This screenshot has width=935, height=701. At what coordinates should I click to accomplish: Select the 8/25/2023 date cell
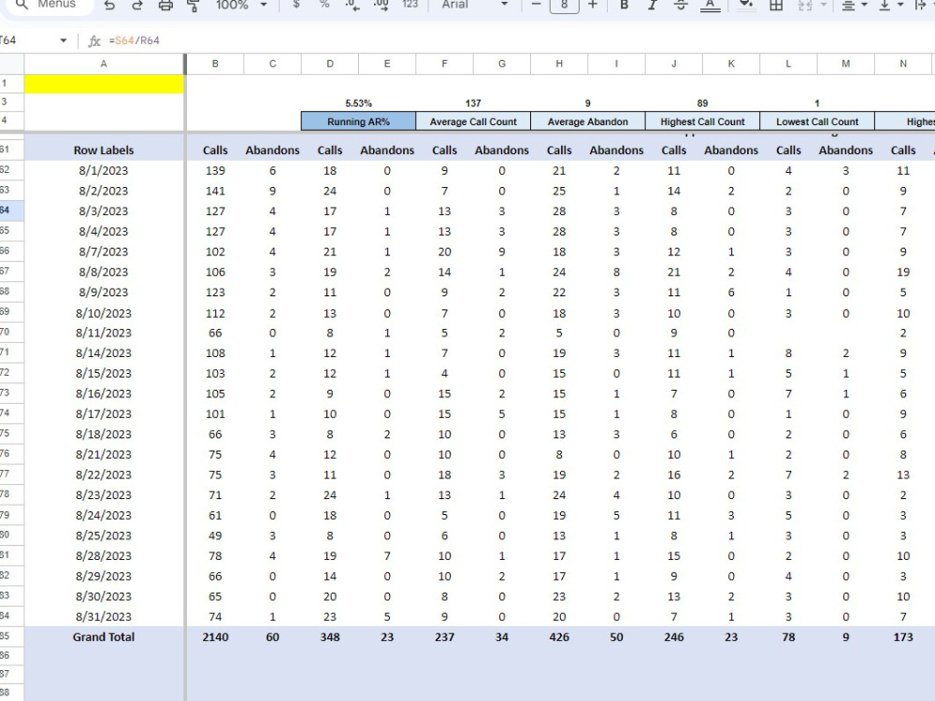(x=104, y=536)
